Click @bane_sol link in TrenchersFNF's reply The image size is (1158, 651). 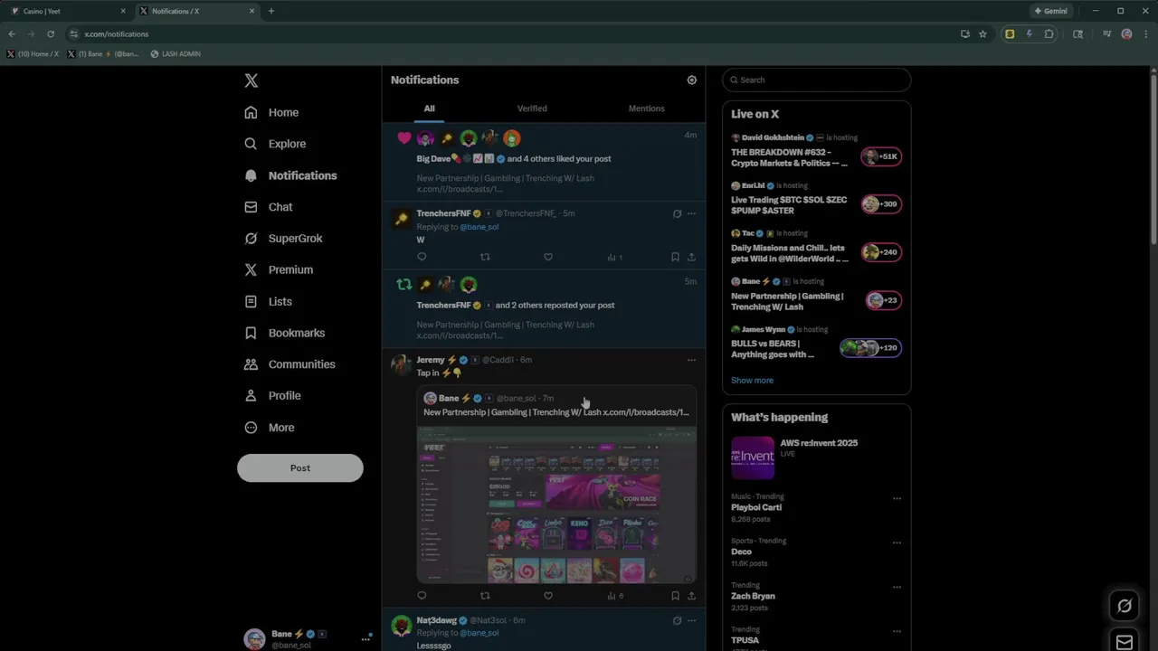479,227
